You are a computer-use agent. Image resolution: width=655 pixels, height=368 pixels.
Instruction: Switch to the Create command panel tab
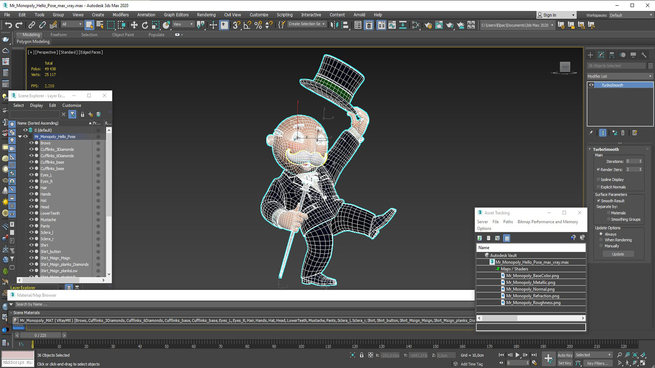[590, 55]
